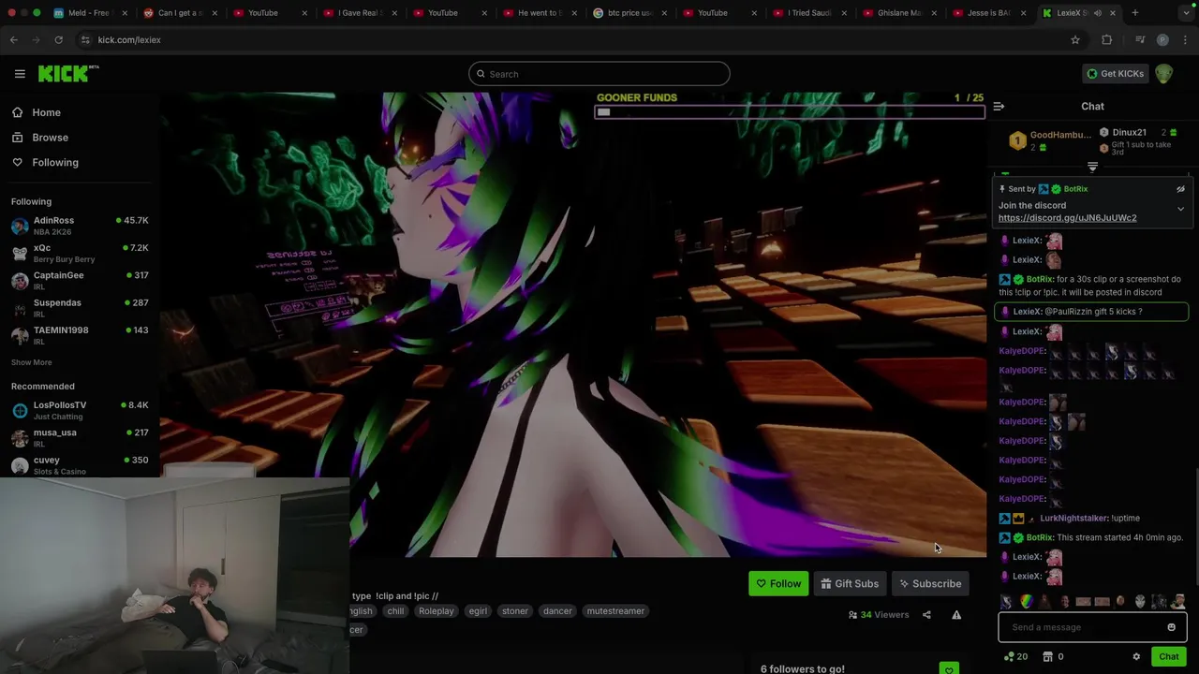Open Suspendas channel in Following list
The width and height of the screenshot is (1199, 674).
tap(80, 308)
